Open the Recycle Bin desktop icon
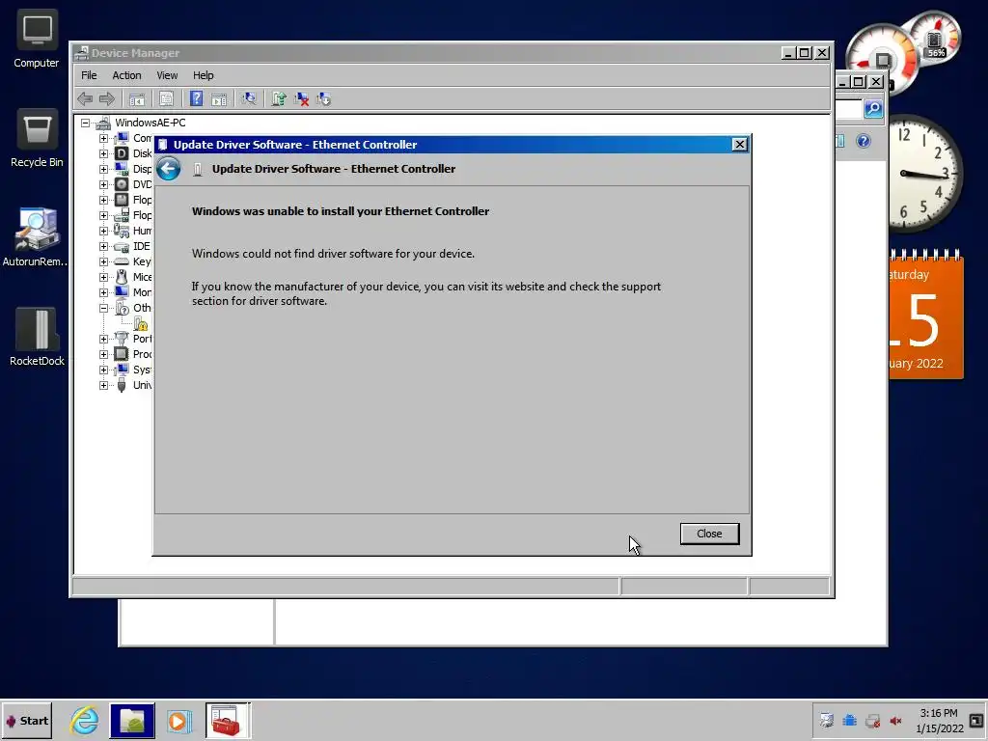The height and width of the screenshot is (741, 988). (x=37, y=139)
